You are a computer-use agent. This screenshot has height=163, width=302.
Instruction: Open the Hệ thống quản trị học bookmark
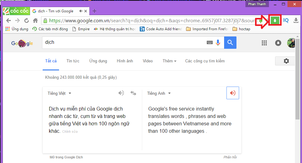[x=115, y=29]
